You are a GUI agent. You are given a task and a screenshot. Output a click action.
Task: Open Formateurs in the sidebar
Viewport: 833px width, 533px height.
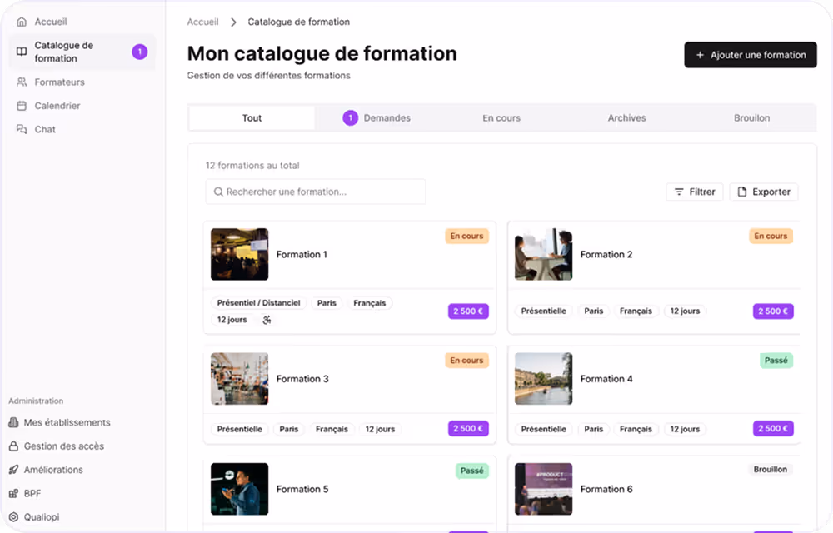pos(82,82)
